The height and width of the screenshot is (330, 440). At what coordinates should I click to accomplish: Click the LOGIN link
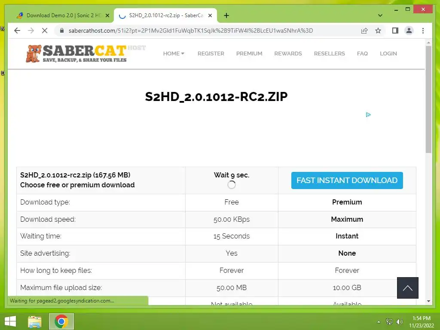pyautogui.click(x=388, y=53)
